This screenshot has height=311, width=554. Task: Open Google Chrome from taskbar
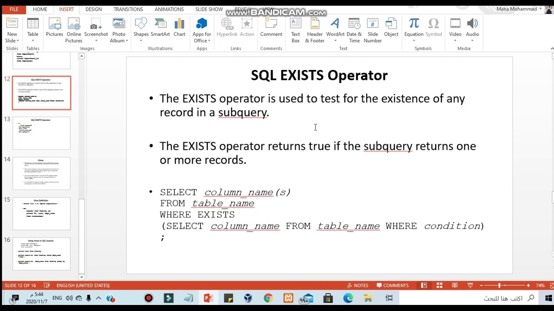268,298
